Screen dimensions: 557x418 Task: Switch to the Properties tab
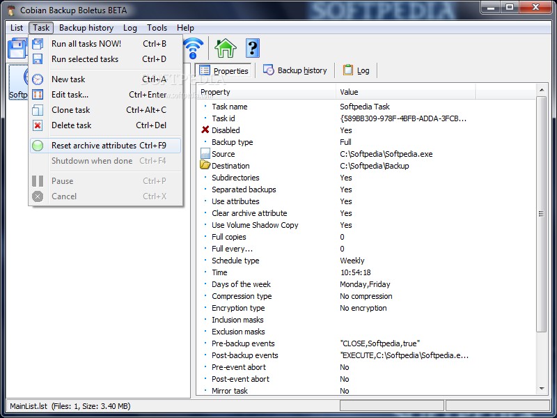click(224, 70)
